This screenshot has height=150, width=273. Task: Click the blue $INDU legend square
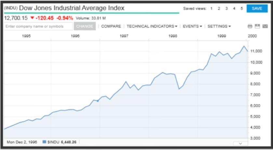tap(44, 142)
